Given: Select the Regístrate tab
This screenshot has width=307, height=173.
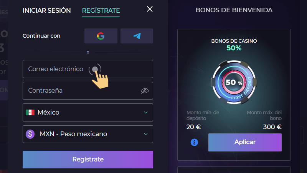Looking at the screenshot, I should tap(101, 10).
